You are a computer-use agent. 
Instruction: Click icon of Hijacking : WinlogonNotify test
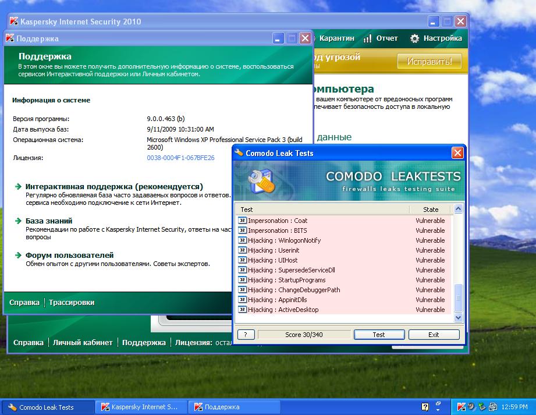[x=242, y=240]
